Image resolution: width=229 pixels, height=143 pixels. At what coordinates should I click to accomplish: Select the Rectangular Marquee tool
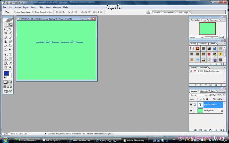click(6, 25)
